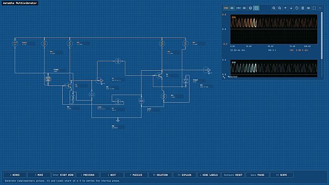This screenshot has width=329, height=185.
Task: Switch to MOVE mode
Action: point(39,175)
